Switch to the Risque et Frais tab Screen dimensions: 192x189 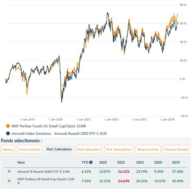click(148, 149)
